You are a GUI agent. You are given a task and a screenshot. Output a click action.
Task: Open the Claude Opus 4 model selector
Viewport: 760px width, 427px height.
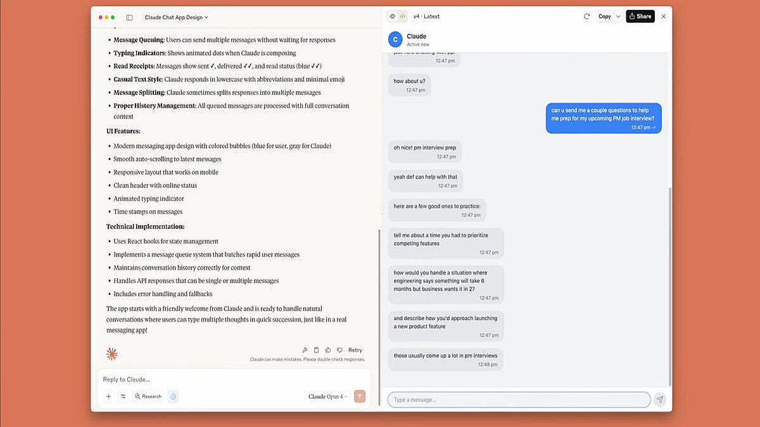[x=327, y=397]
